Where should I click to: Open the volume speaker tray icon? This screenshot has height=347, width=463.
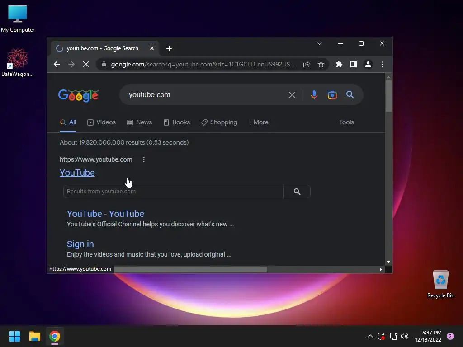(405, 336)
